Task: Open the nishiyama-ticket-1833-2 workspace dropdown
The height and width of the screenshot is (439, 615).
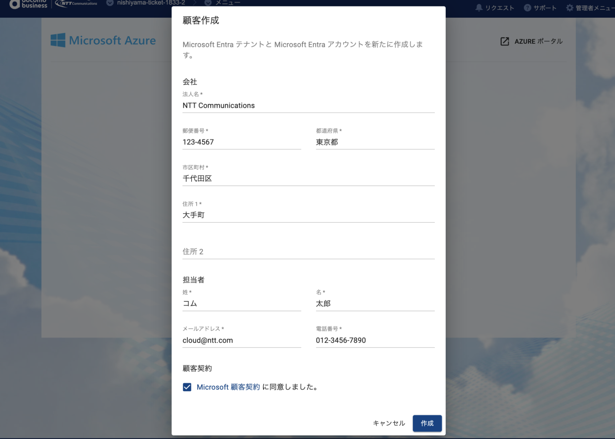Action: 146,3
